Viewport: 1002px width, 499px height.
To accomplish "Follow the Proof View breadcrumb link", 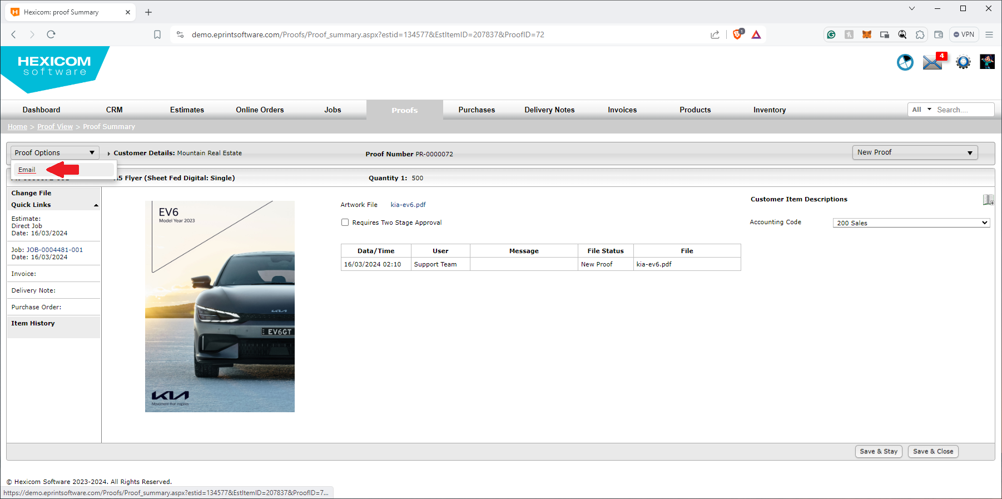I will [55, 127].
